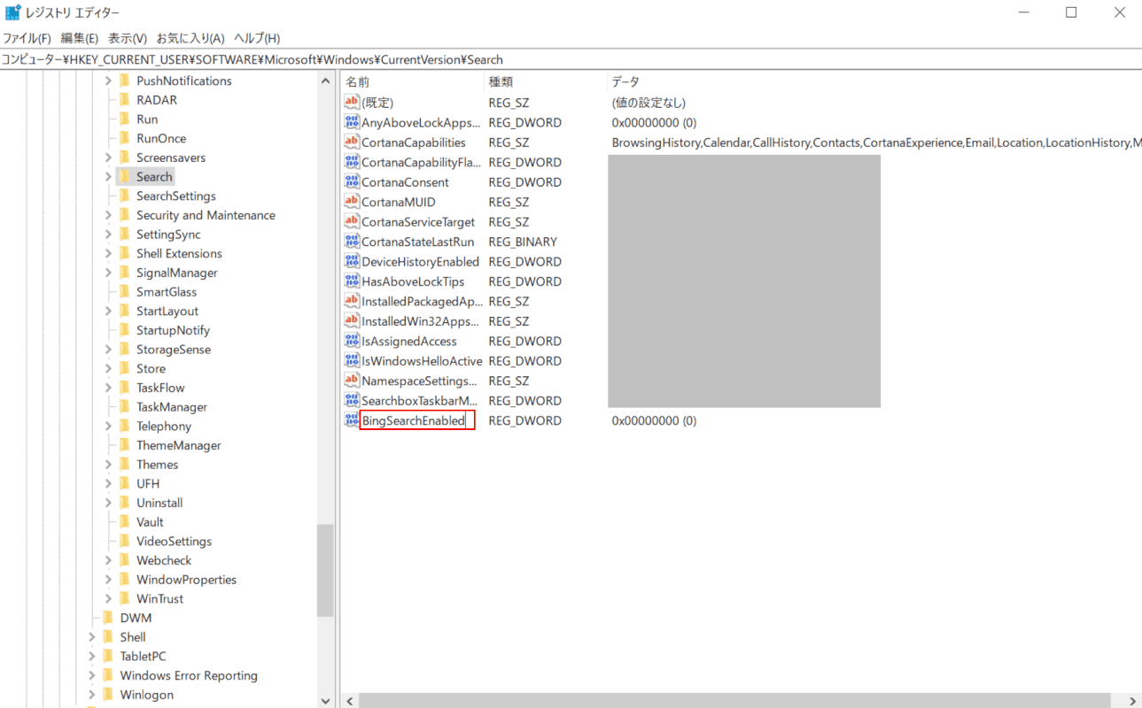Select the StartLayout key
Image resolution: width=1142 pixels, height=708 pixels.
tap(167, 311)
